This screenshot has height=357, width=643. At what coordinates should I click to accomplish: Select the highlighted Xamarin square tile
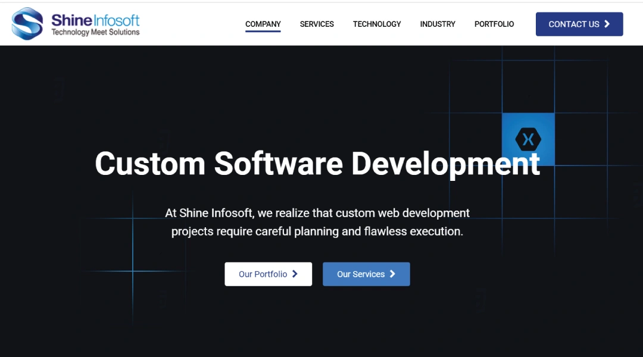[528, 139]
